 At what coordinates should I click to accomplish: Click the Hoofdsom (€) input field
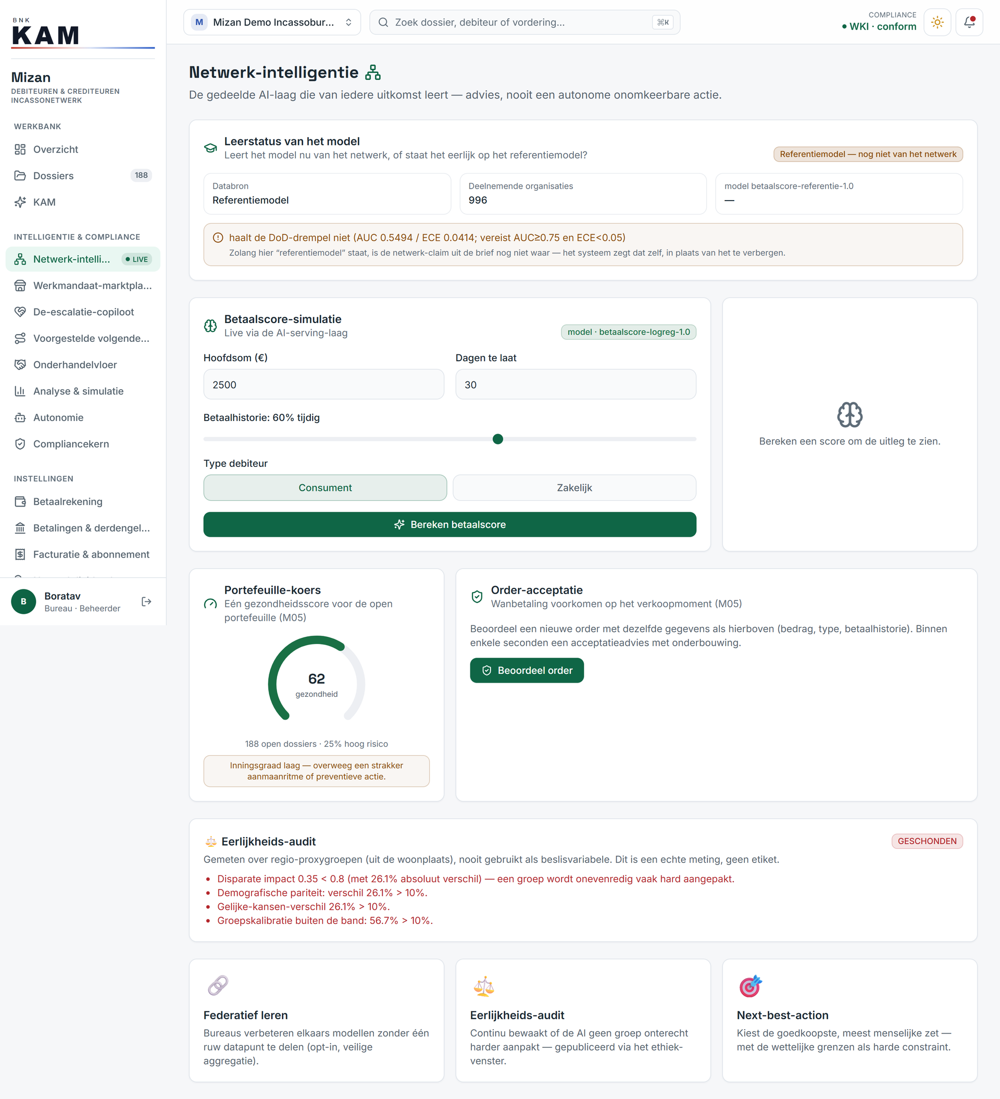[x=324, y=385]
